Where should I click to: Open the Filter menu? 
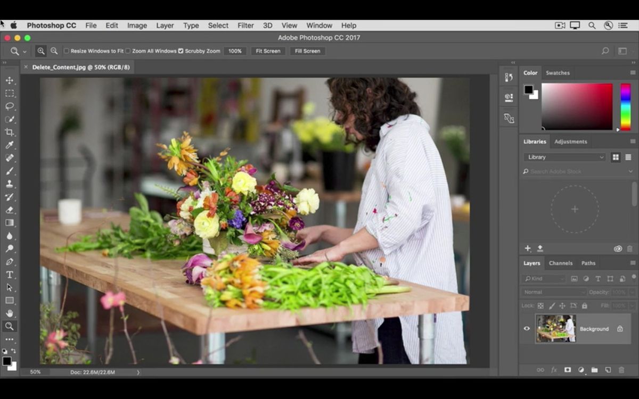pos(245,25)
